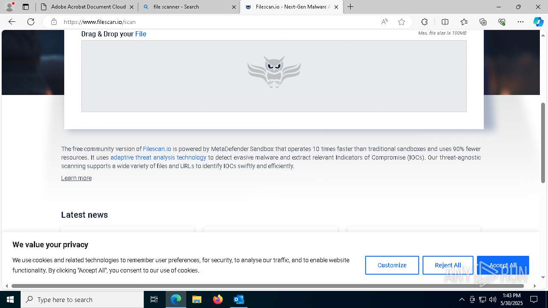Show hidden tray icons chevron
This screenshot has width=548, height=308.
click(462, 299)
